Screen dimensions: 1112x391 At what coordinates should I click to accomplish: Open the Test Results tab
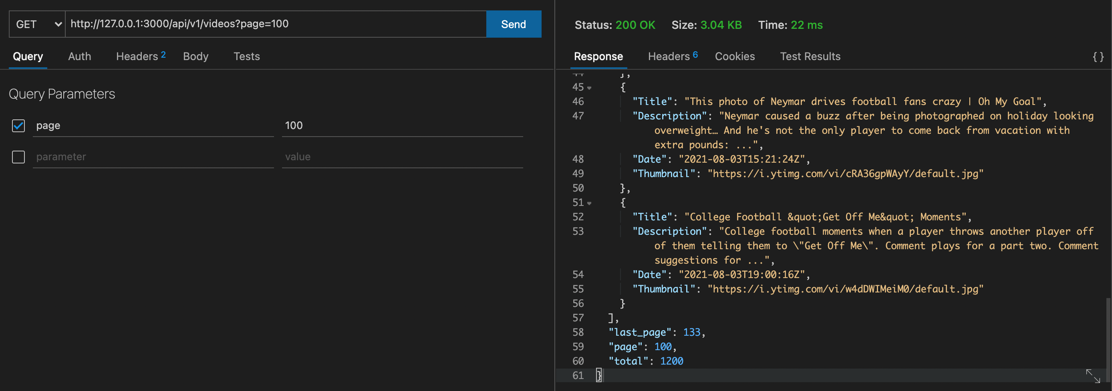810,56
